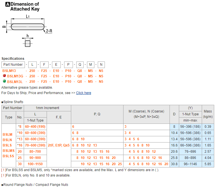The height and width of the screenshot is (187, 219).
Task: Click the mass value '5.85' cell
Action: tap(208, 164)
